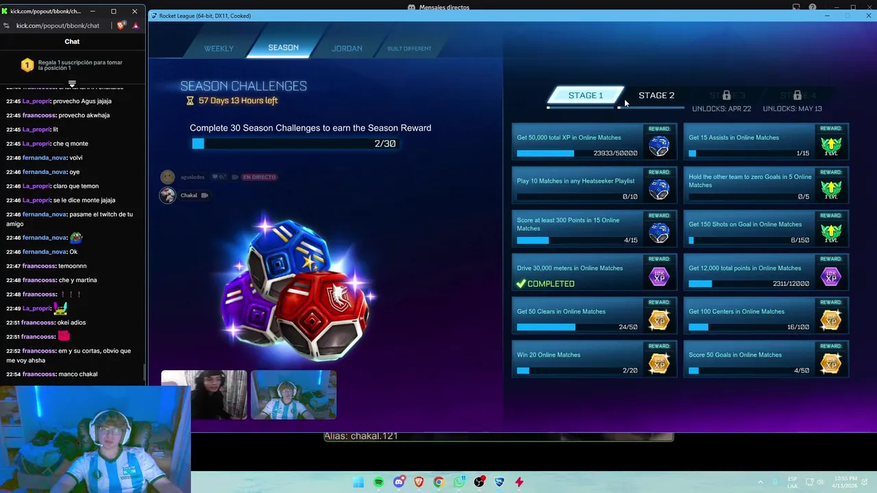Screen dimensions: 877x493
Task: Click the 24/50 Clears progress bar
Action: click(x=578, y=327)
